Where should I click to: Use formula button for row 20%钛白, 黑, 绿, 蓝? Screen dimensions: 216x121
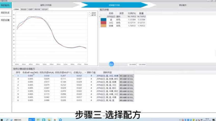pos(126,100)
